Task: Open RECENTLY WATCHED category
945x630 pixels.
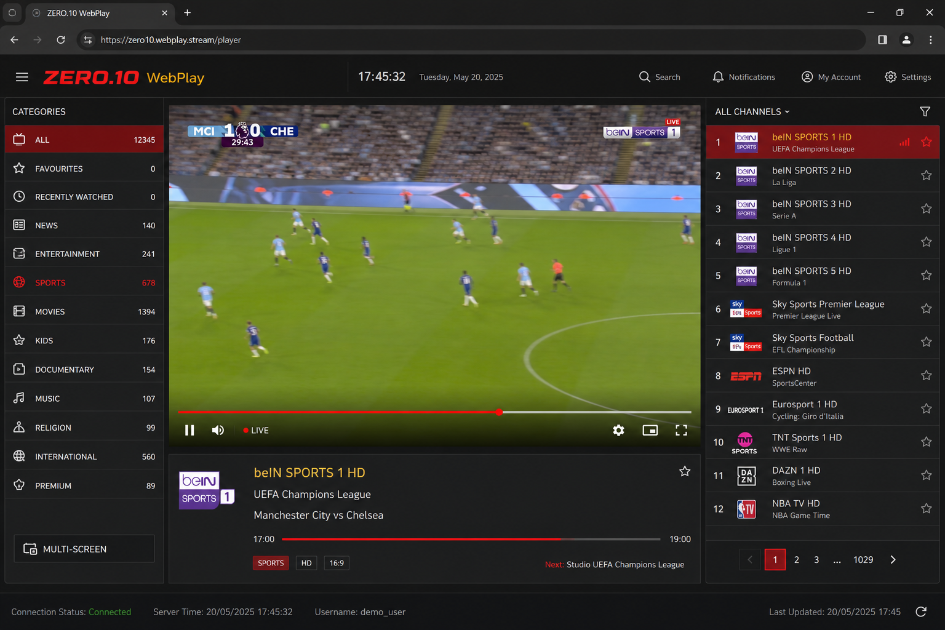Action: coord(84,197)
